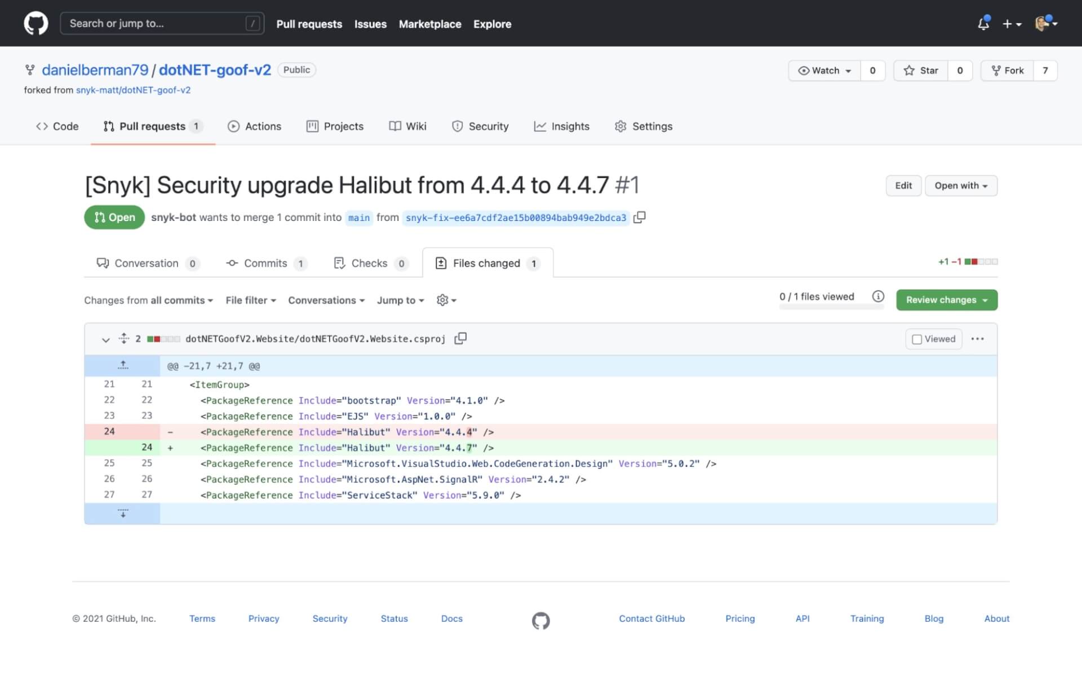Mark the csproj file as Viewed

[917, 339]
